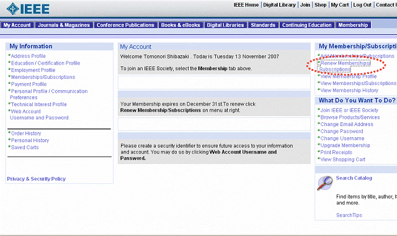Read the Privacy & Security Policy

click(36, 179)
